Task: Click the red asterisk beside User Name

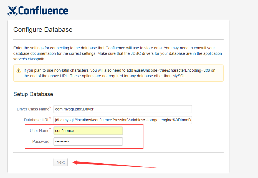Action: pyautogui.click(x=50, y=129)
